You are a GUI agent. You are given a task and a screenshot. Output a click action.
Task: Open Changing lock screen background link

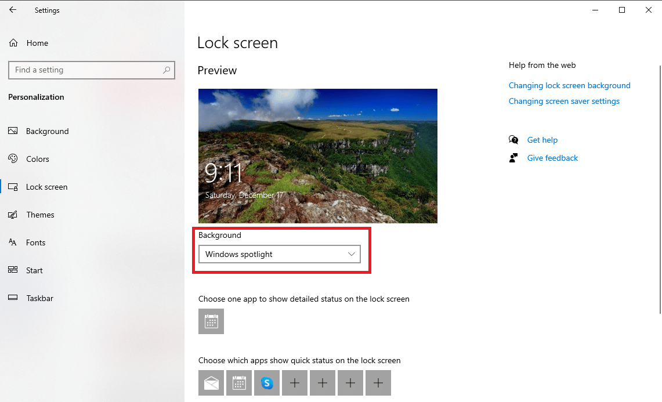point(569,85)
